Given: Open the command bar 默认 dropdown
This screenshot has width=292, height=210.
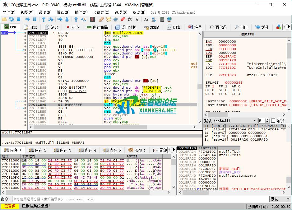Looking at the screenshot, I should click(x=280, y=199).
